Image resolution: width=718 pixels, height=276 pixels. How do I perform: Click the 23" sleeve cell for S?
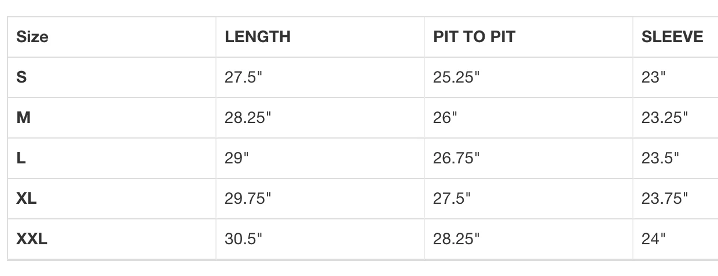click(x=653, y=77)
